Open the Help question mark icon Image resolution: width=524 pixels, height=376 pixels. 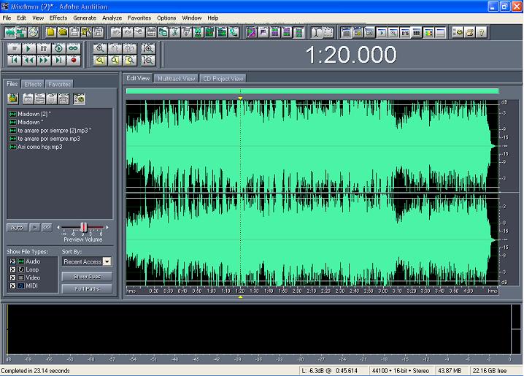(482, 32)
